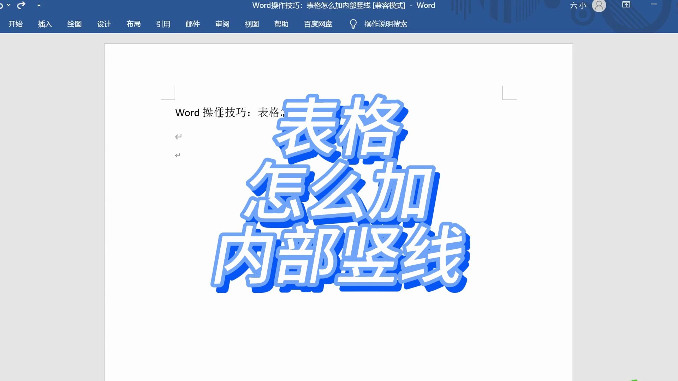
Task: Click the 插入 (Insert) ribbon tab
Action: coord(45,24)
